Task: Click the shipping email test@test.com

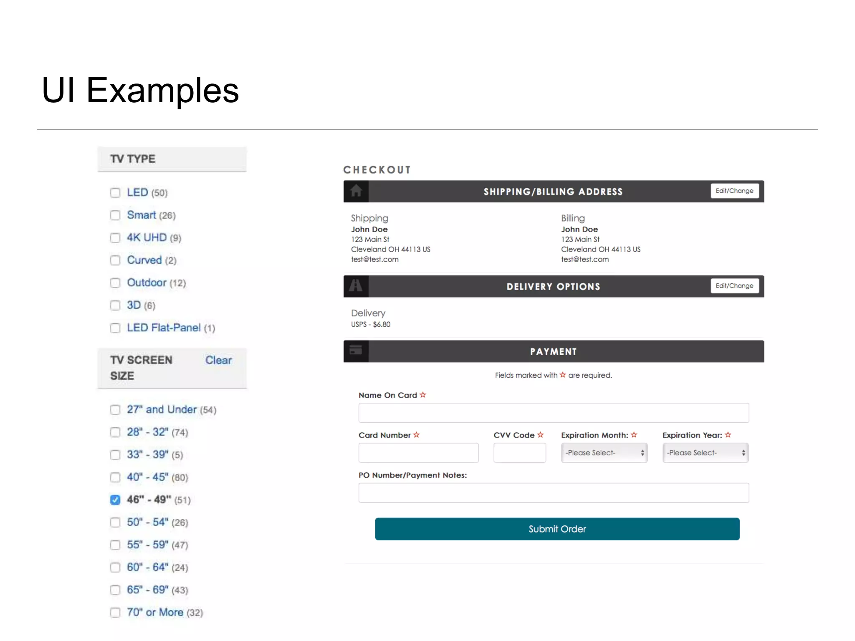Action: tap(375, 259)
